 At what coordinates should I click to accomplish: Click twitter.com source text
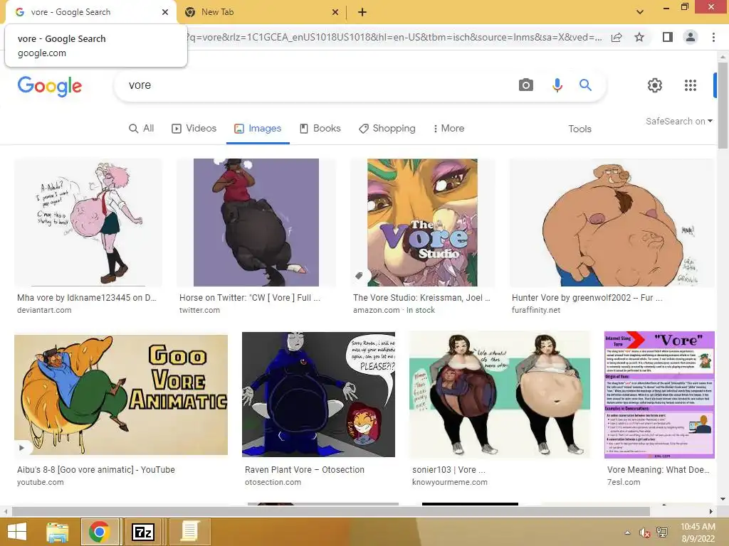click(x=199, y=310)
